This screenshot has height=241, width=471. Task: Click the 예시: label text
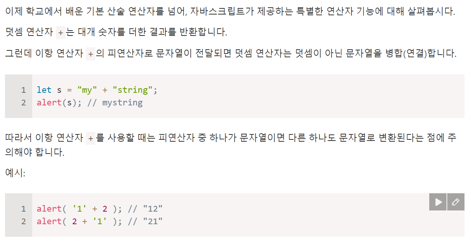point(15,173)
